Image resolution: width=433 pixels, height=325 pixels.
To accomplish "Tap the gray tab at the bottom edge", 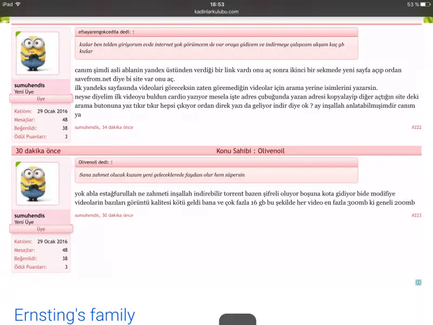I will pos(237,320).
